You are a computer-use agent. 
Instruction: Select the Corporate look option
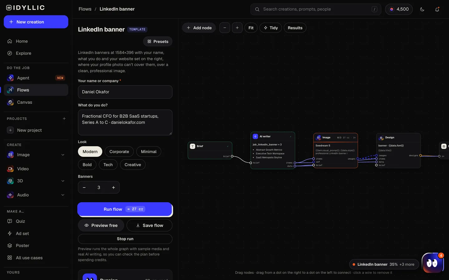119,152
